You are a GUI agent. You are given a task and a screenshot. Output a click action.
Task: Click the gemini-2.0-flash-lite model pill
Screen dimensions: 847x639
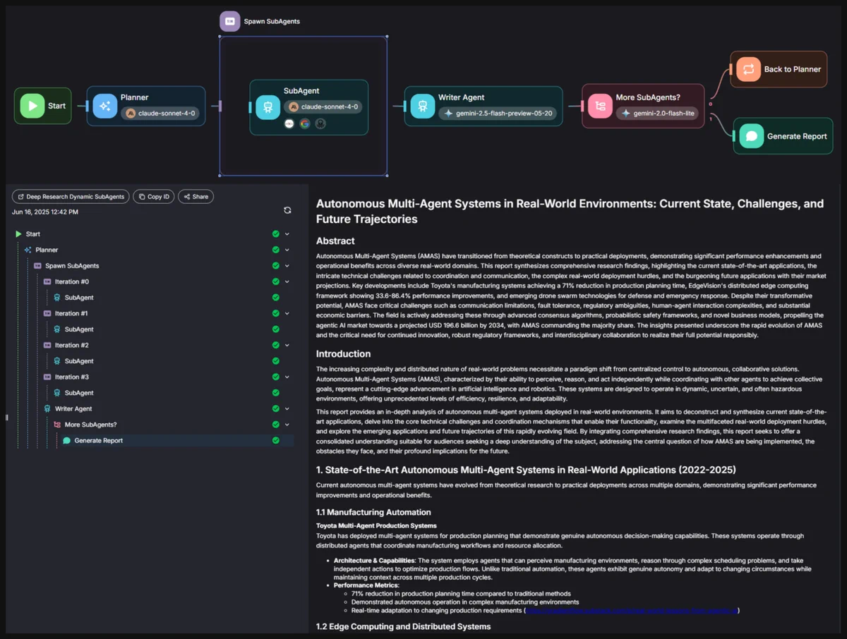[x=658, y=113]
